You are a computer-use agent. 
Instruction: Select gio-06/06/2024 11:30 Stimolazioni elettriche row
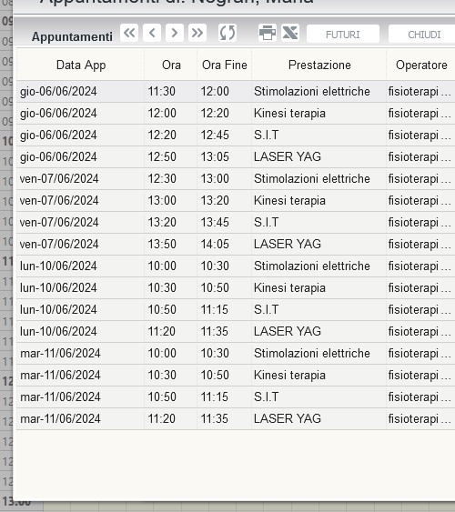tap(236, 92)
